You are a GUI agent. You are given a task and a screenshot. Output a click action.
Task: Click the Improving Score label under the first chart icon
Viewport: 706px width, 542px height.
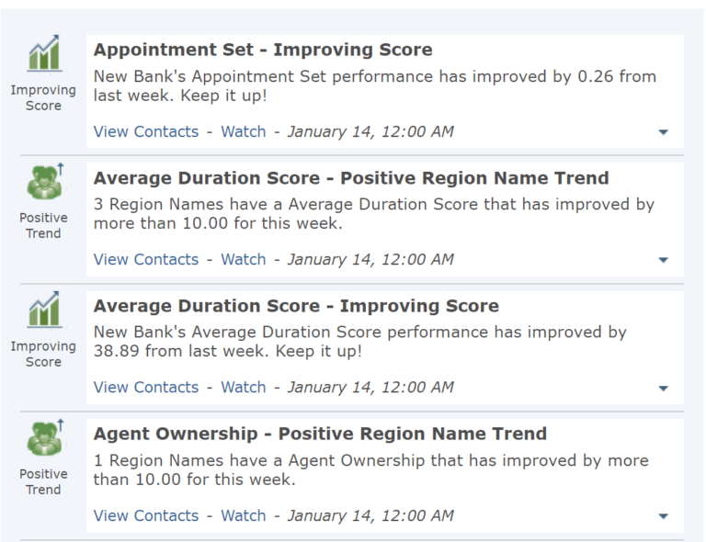(43, 97)
